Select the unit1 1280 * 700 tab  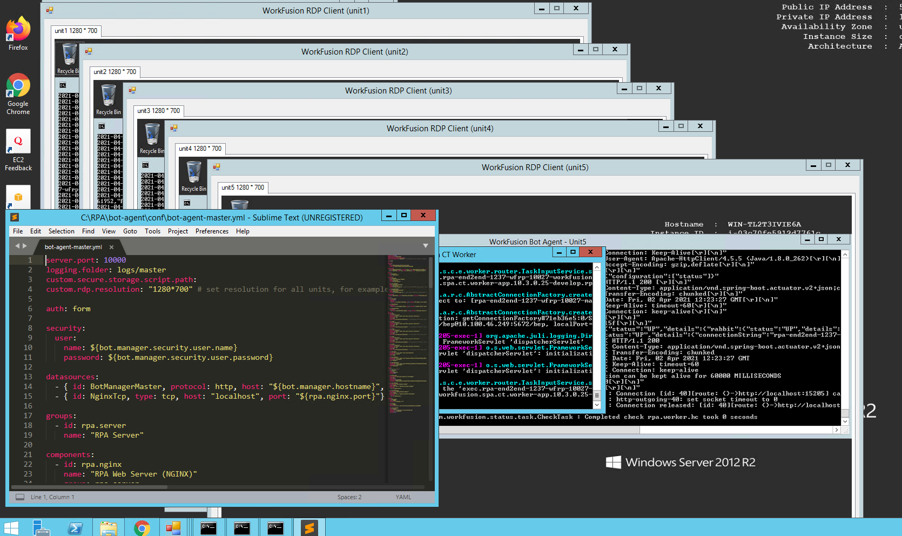point(76,31)
